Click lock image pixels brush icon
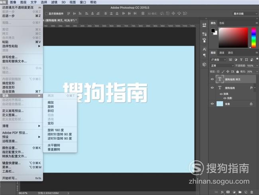259x195 pixels. (x=223, y=71)
